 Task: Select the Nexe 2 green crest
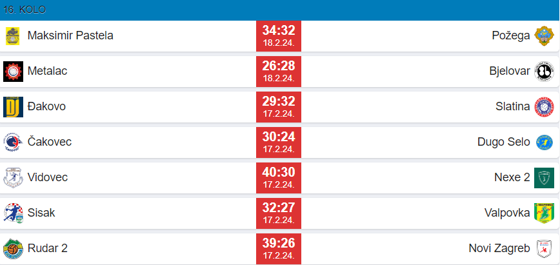544,177
